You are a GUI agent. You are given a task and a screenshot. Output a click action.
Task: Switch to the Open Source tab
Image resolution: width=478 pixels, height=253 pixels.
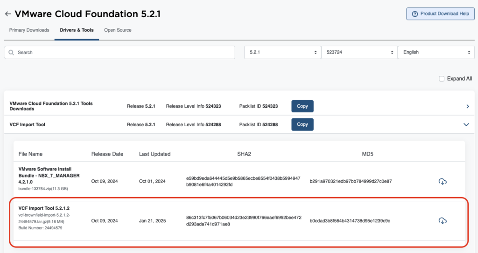(118, 30)
